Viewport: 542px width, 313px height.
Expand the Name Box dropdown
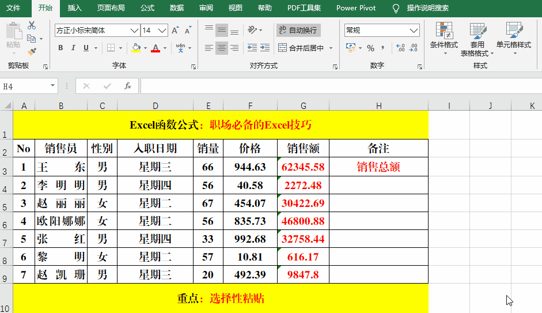pos(52,85)
